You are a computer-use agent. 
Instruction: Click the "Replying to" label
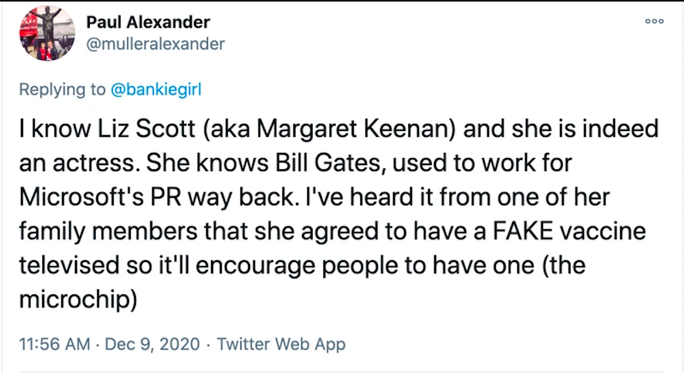click(x=63, y=89)
